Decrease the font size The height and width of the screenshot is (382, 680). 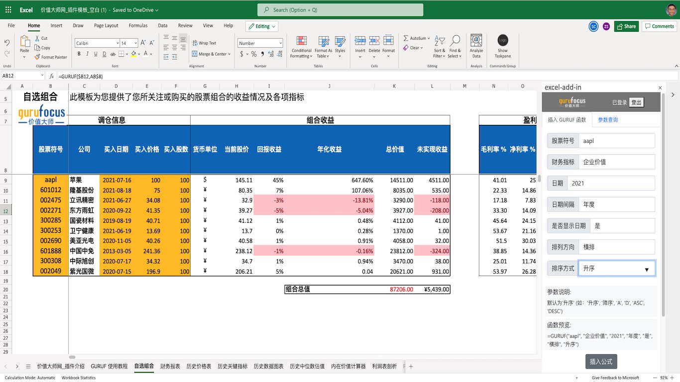click(x=151, y=43)
